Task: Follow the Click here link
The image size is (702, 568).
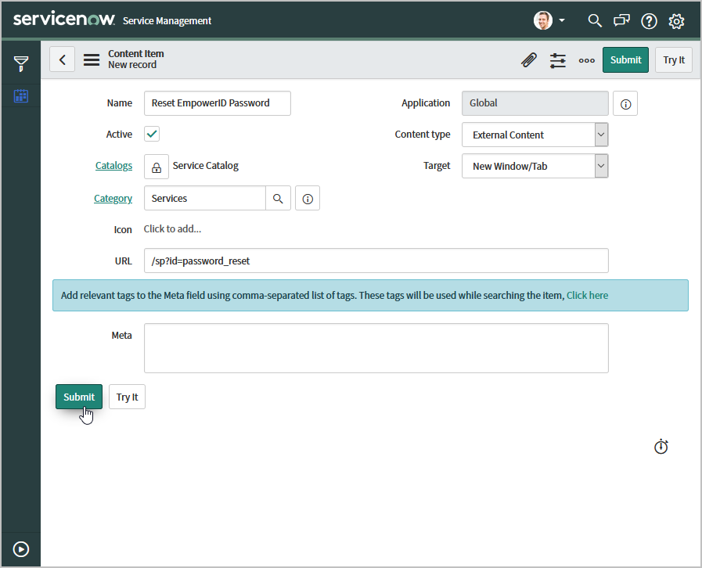Action: click(x=587, y=296)
